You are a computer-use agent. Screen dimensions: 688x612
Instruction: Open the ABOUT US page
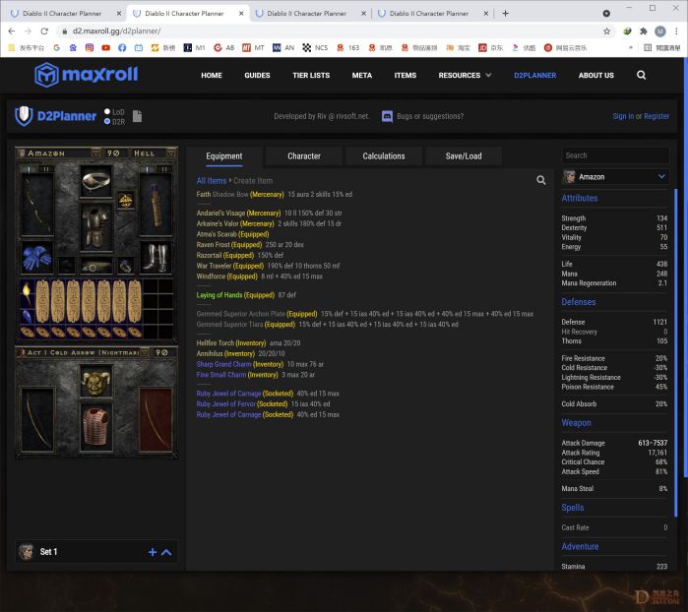[x=595, y=75]
